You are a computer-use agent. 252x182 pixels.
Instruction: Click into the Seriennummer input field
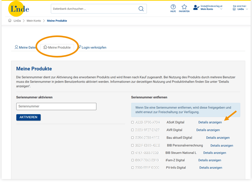tap(56, 106)
